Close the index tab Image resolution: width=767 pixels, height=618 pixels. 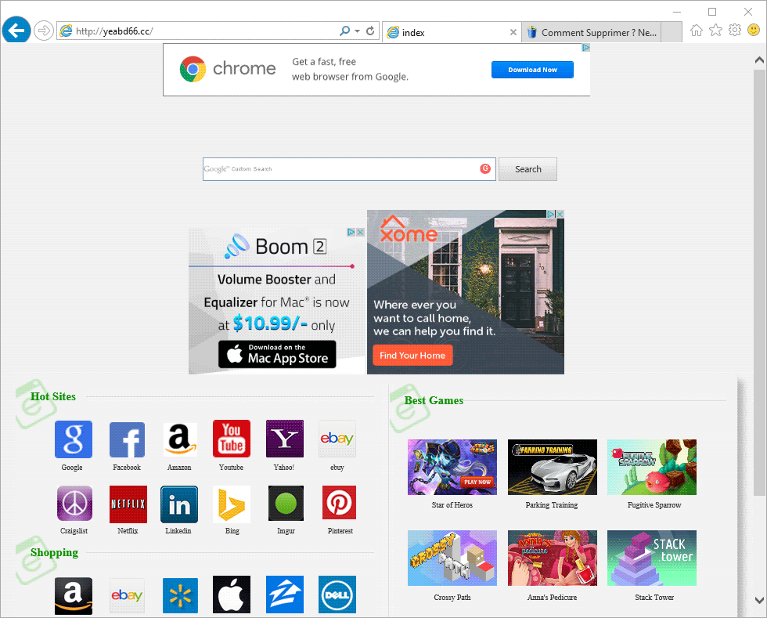point(513,32)
